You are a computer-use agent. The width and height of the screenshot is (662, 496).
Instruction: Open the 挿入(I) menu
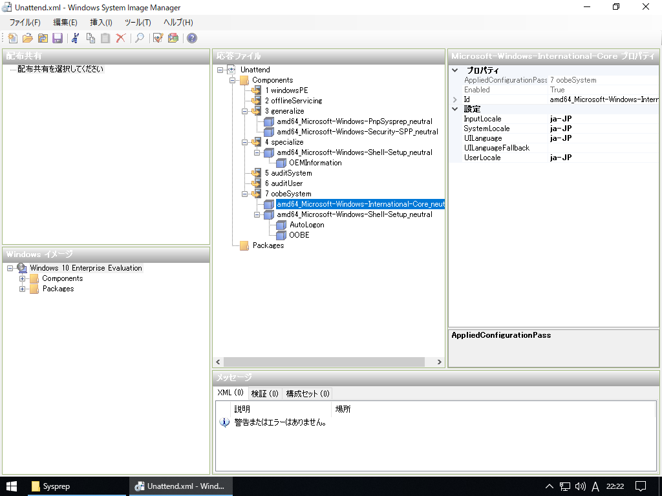[x=101, y=23]
